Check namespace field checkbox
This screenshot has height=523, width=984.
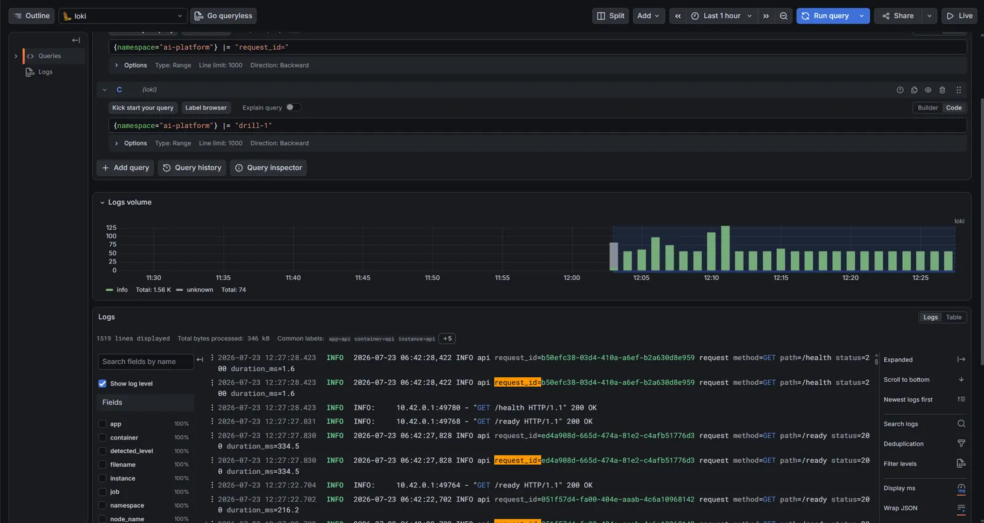pyautogui.click(x=103, y=505)
